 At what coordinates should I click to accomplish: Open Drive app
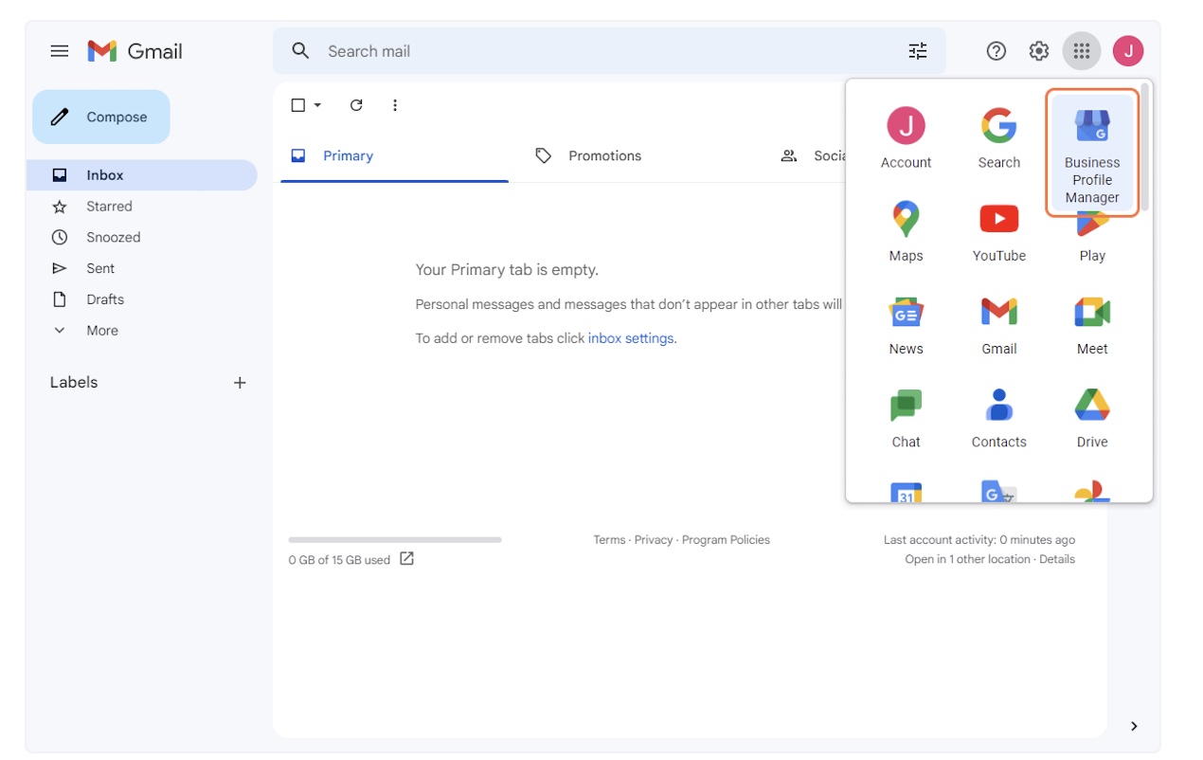pyautogui.click(x=1092, y=417)
